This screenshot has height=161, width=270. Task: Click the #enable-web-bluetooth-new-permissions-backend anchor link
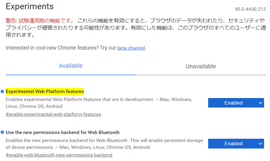tap(59, 155)
